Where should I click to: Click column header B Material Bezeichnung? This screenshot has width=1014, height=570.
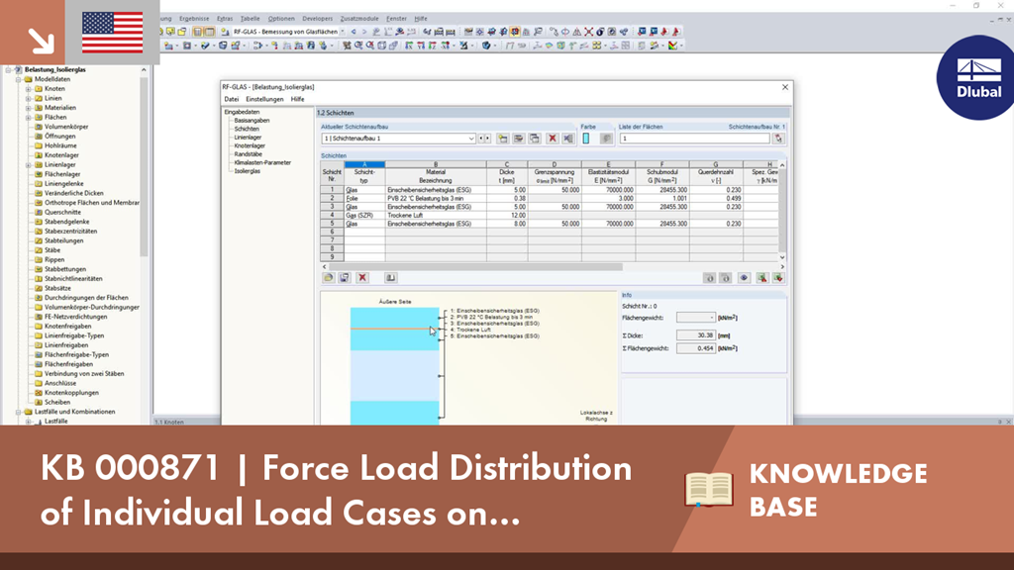tap(436, 173)
